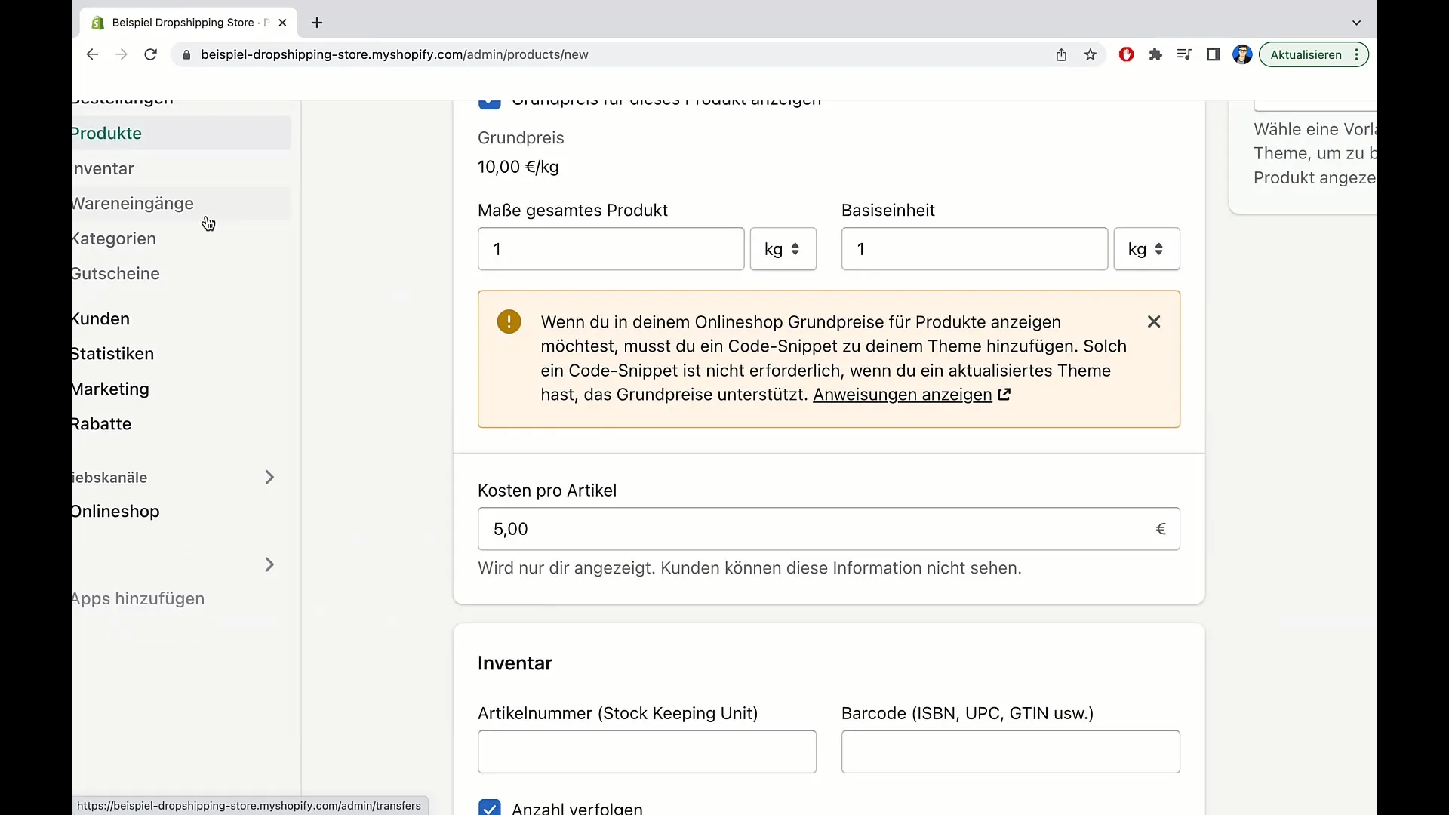
Task: Click the warning exclamation icon in banner
Action: coord(509,321)
